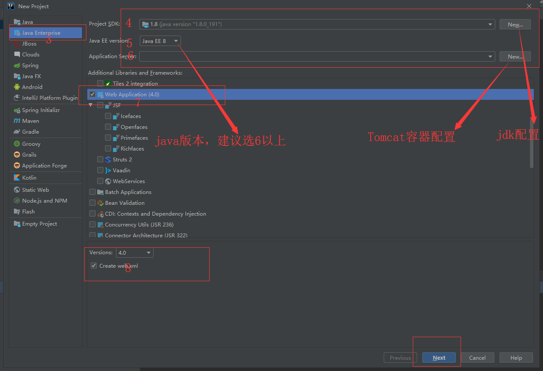Click frameworks list vertical scrollbar

tap(532, 143)
